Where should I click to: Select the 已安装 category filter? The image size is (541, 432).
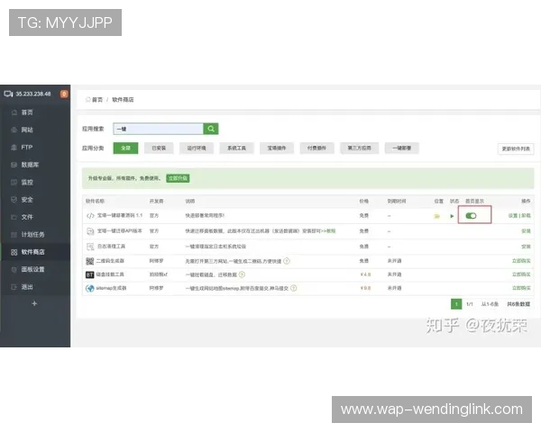(x=159, y=148)
